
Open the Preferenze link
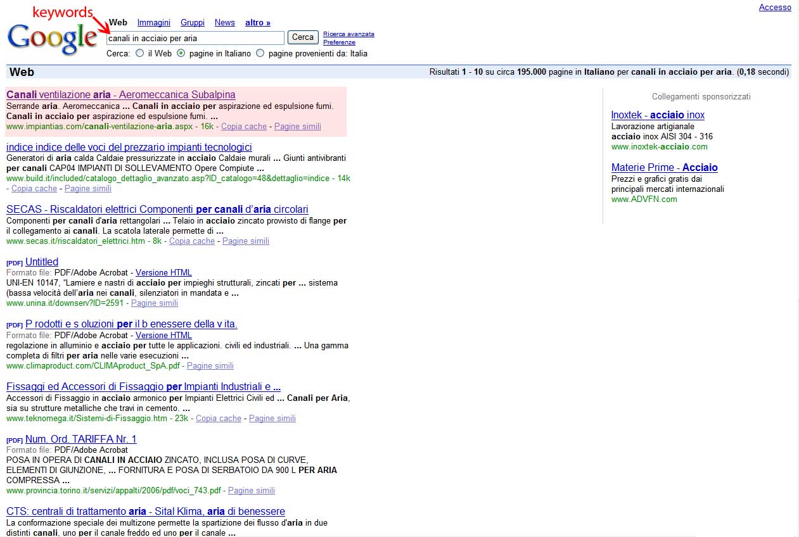tap(339, 42)
